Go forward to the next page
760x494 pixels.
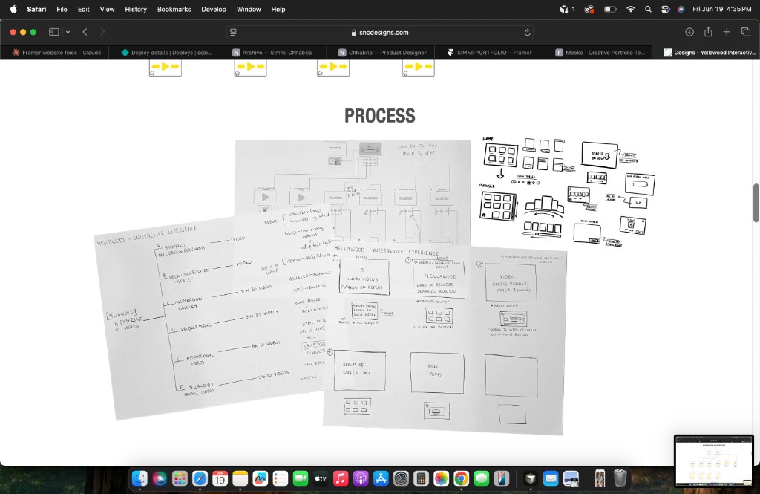click(102, 32)
